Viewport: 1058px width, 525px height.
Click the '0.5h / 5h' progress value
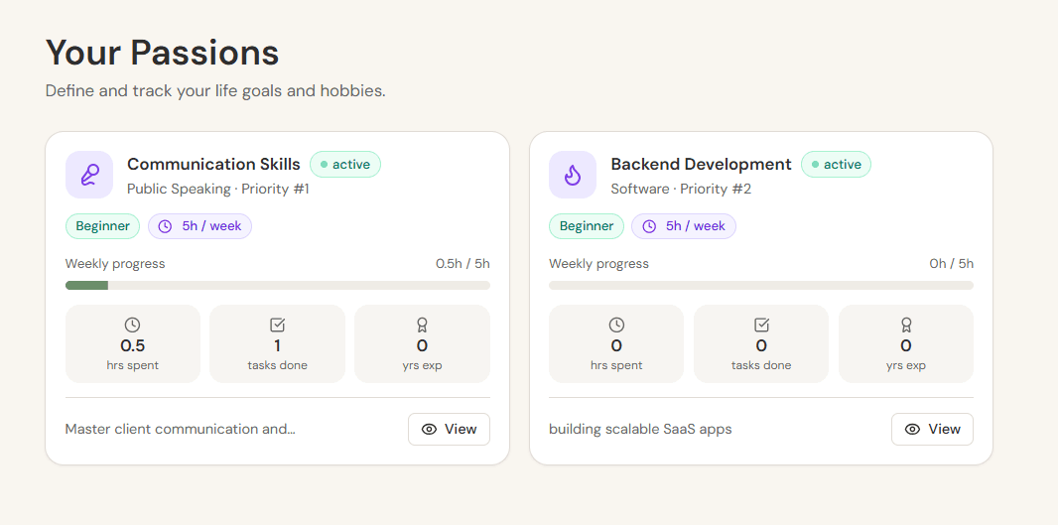(x=463, y=264)
